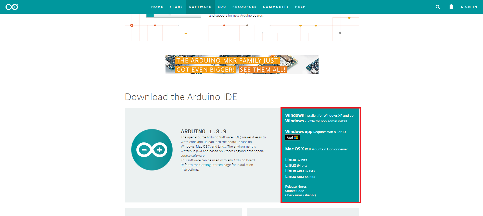Open the Checksums (sha512) link

[x=300, y=195]
